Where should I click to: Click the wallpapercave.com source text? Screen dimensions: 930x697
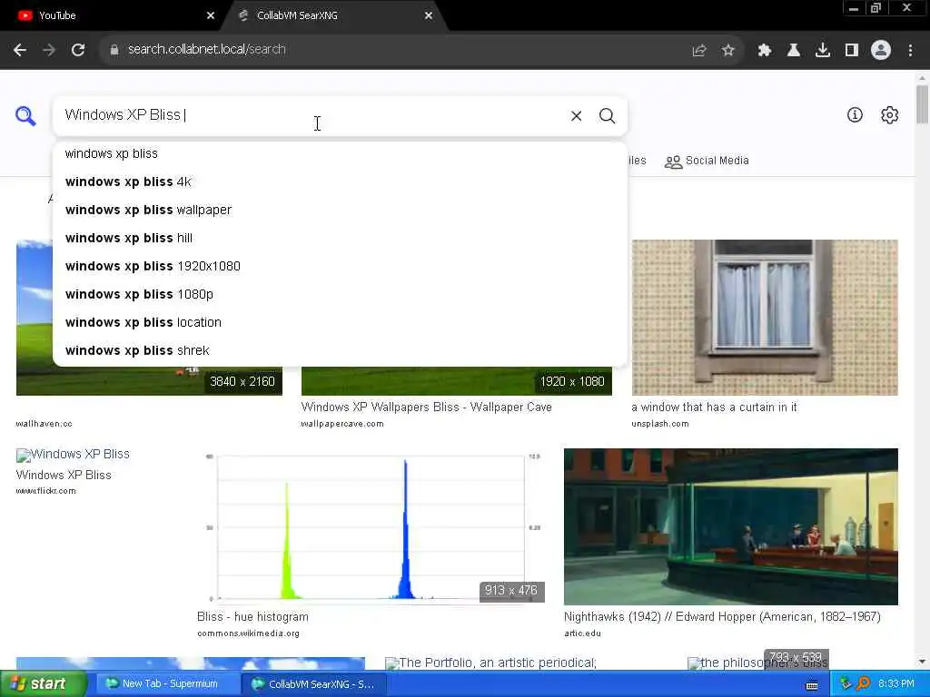click(x=342, y=424)
